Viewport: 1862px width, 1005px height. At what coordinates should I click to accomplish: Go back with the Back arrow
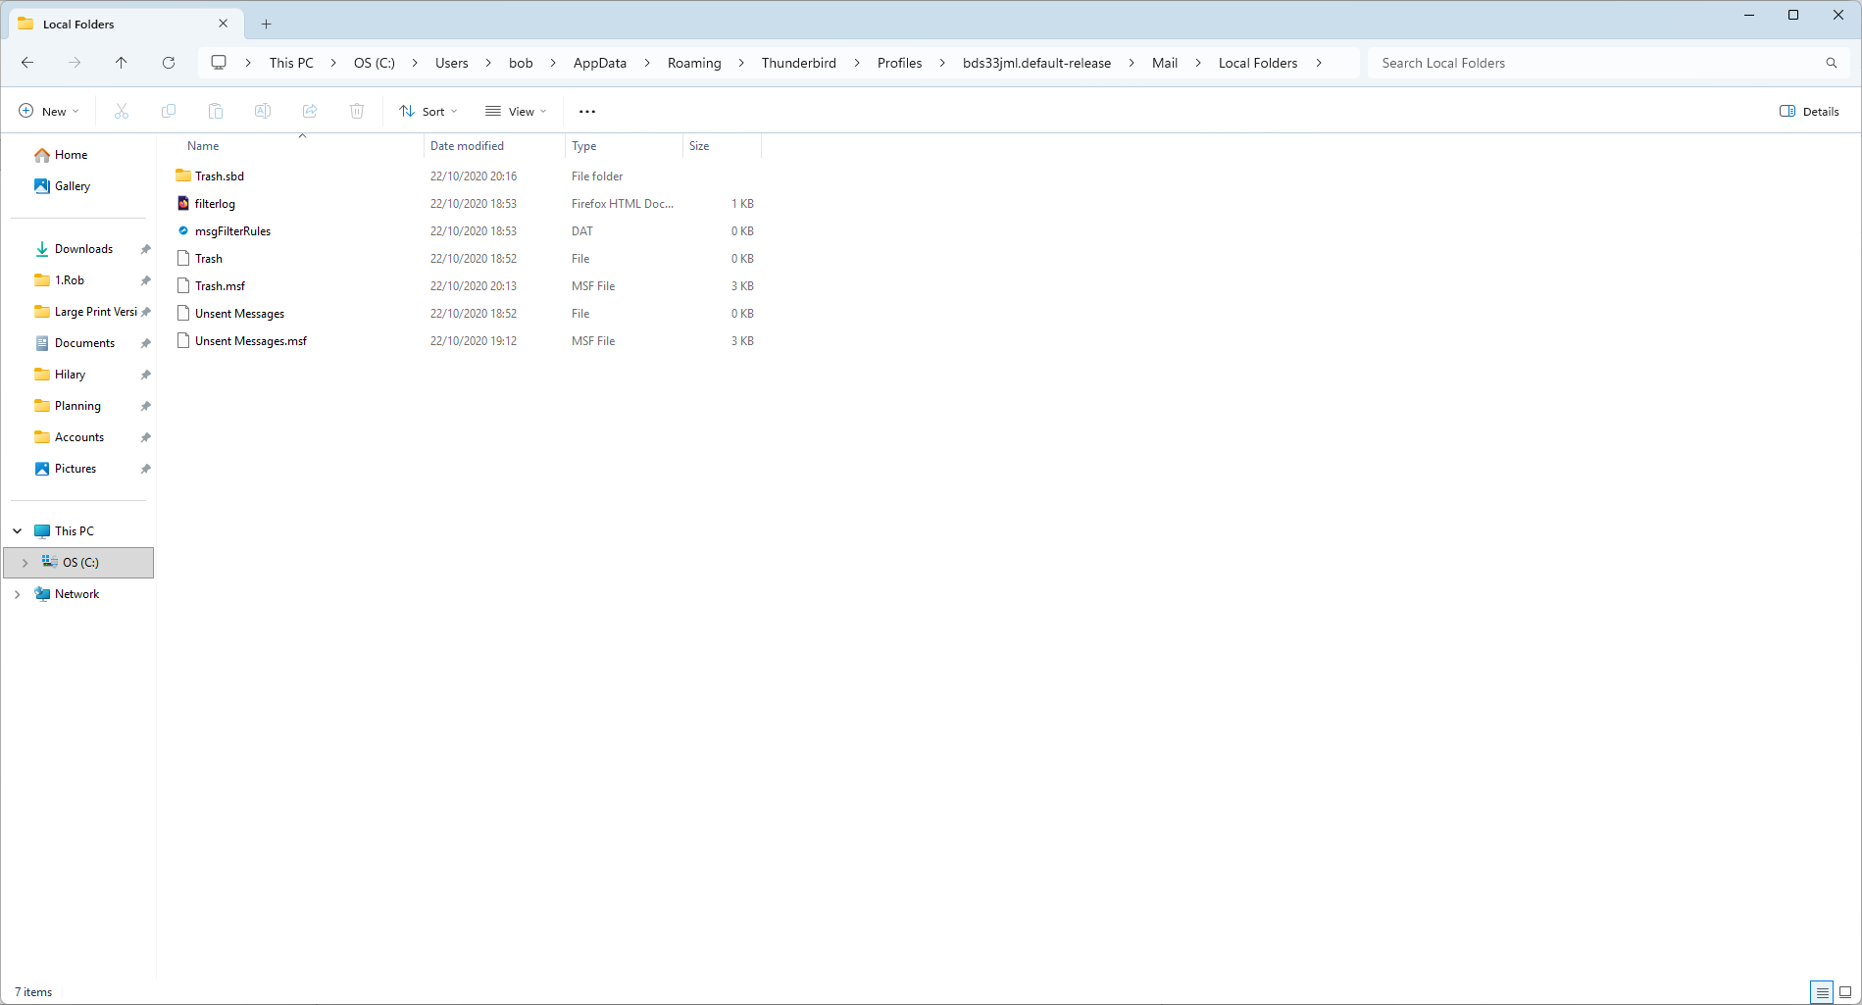coord(27,63)
